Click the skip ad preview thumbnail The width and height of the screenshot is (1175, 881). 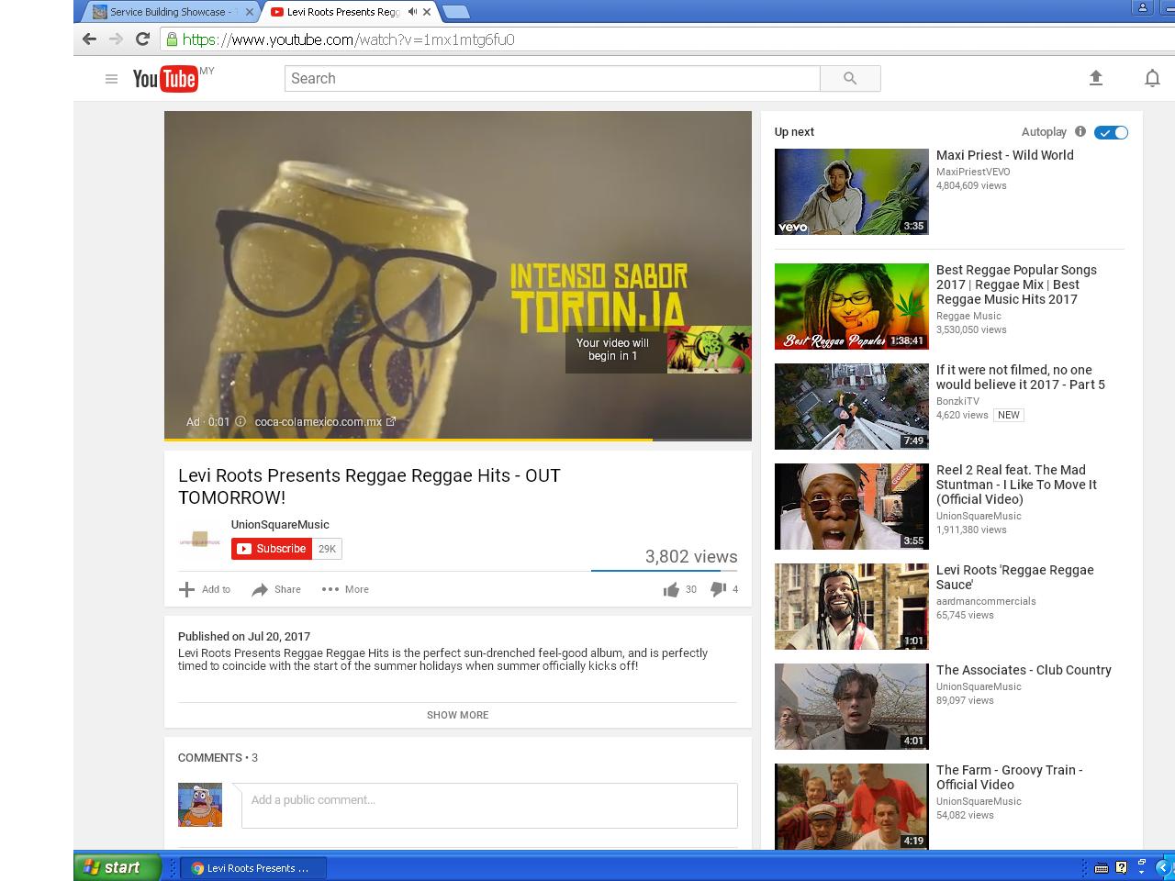coord(710,350)
